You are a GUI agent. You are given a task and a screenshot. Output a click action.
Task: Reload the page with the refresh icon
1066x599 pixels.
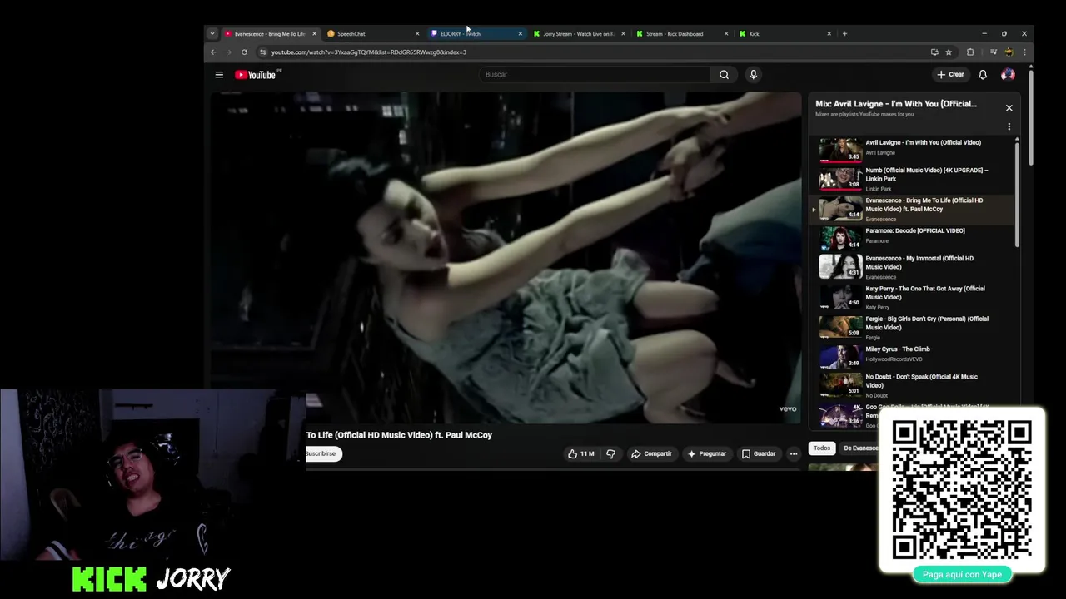[x=244, y=52]
